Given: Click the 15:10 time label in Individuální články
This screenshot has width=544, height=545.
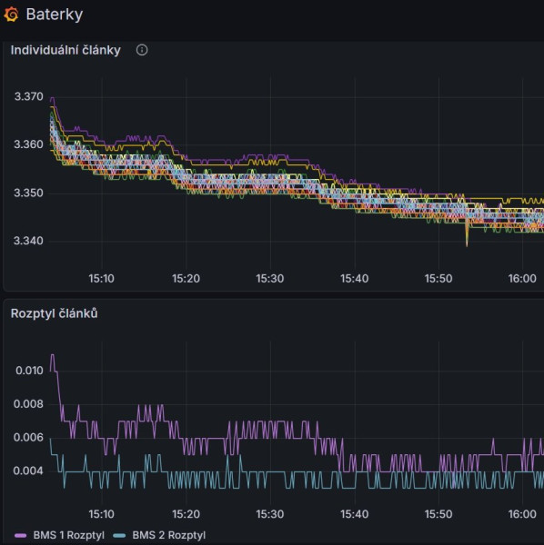Looking at the screenshot, I should (101, 279).
